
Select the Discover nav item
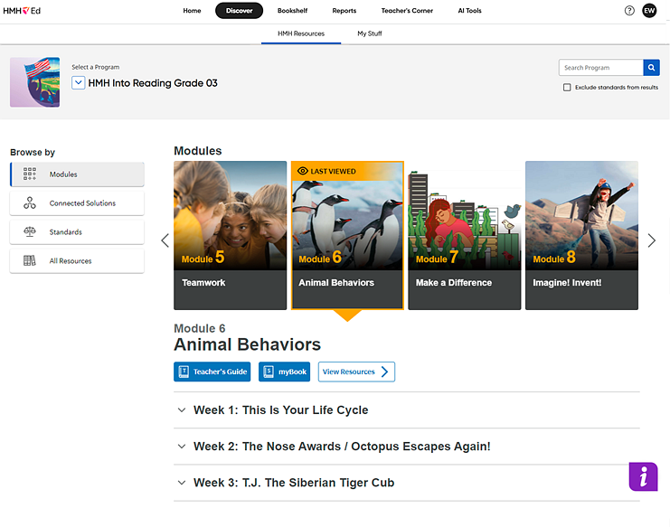[x=239, y=11]
